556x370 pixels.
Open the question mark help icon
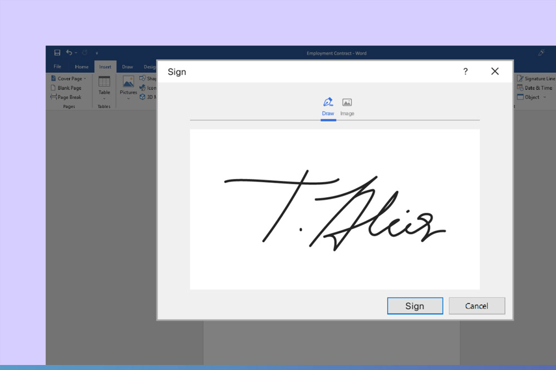click(465, 72)
